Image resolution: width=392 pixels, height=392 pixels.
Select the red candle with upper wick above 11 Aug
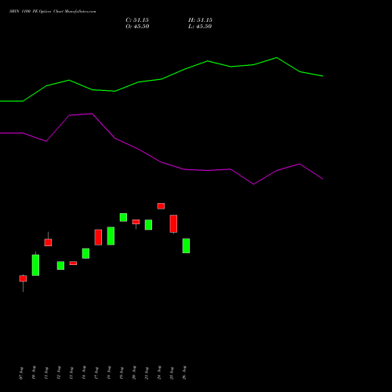[x=48, y=239]
